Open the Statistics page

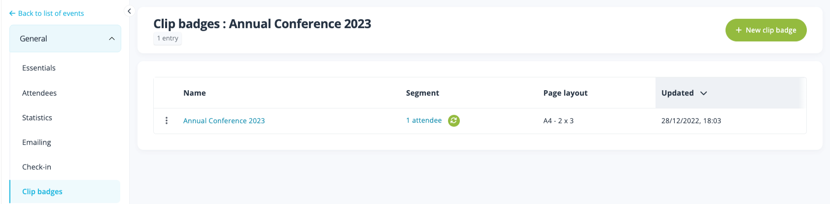coord(37,118)
